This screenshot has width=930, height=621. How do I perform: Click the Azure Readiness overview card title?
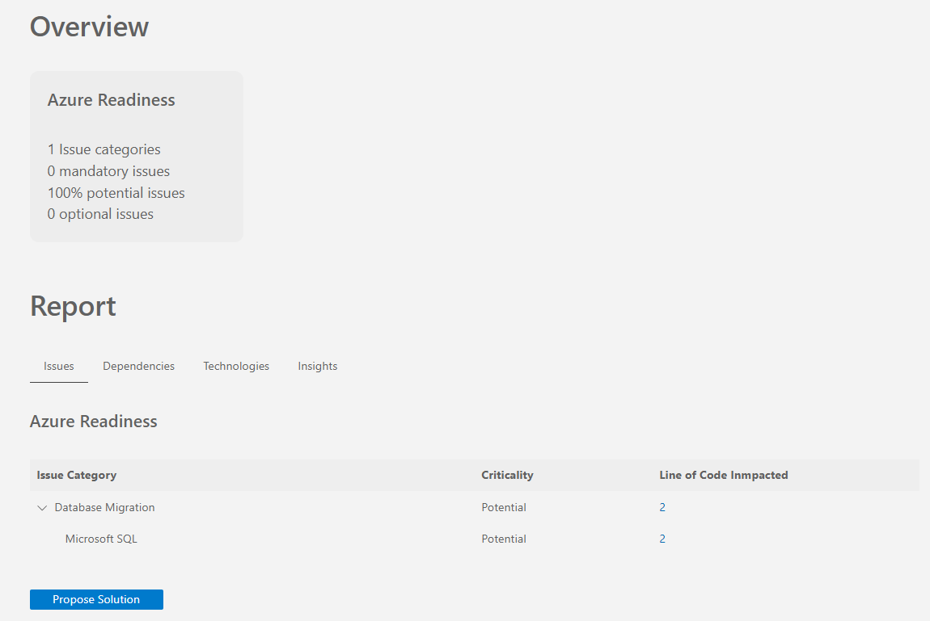tap(111, 100)
